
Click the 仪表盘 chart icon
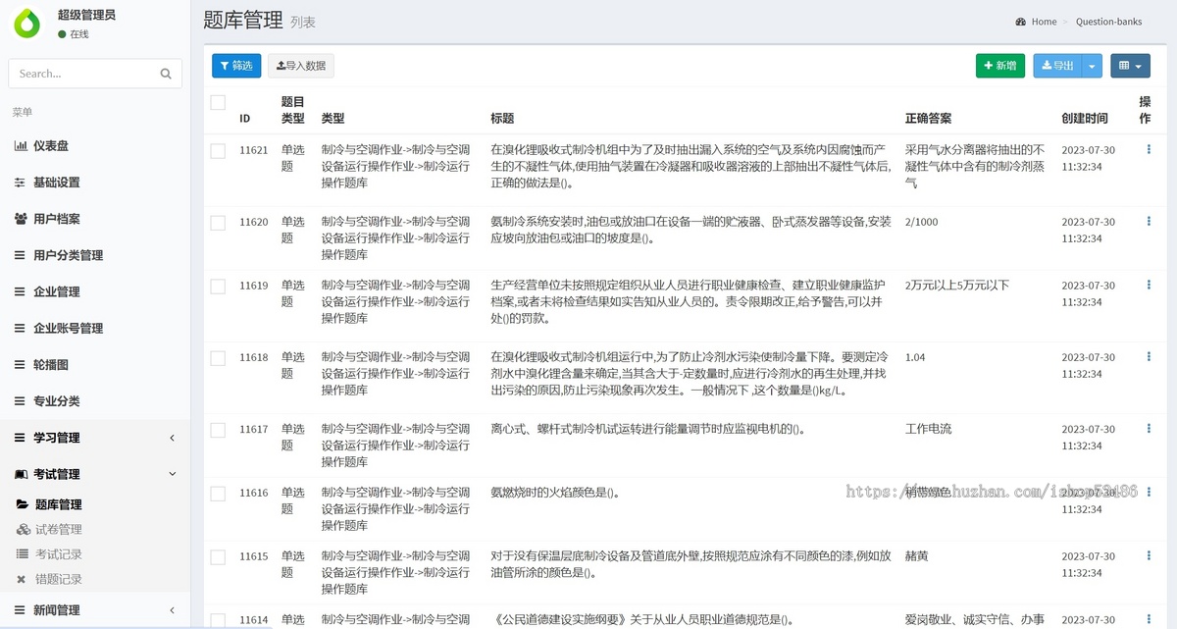21,146
